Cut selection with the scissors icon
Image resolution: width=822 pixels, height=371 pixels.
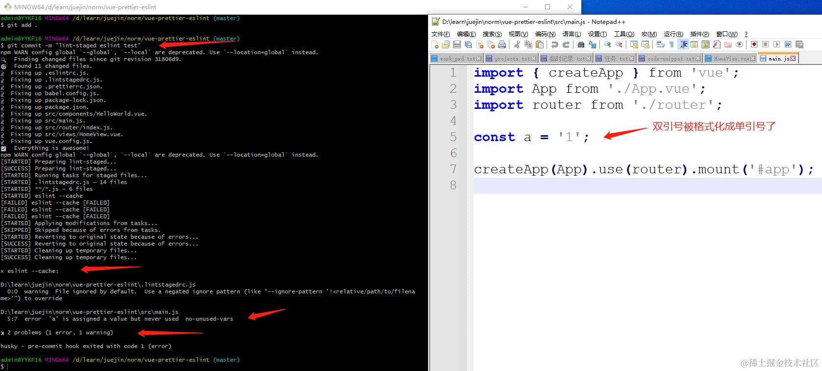(x=517, y=44)
